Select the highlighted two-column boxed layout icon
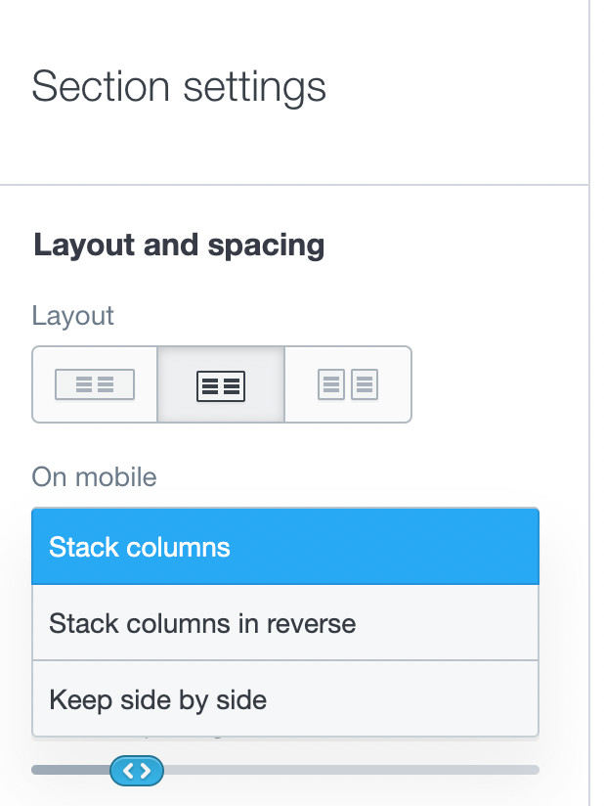Image resolution: width=604 pixels, height=806 pixels. tap(221, 384)
